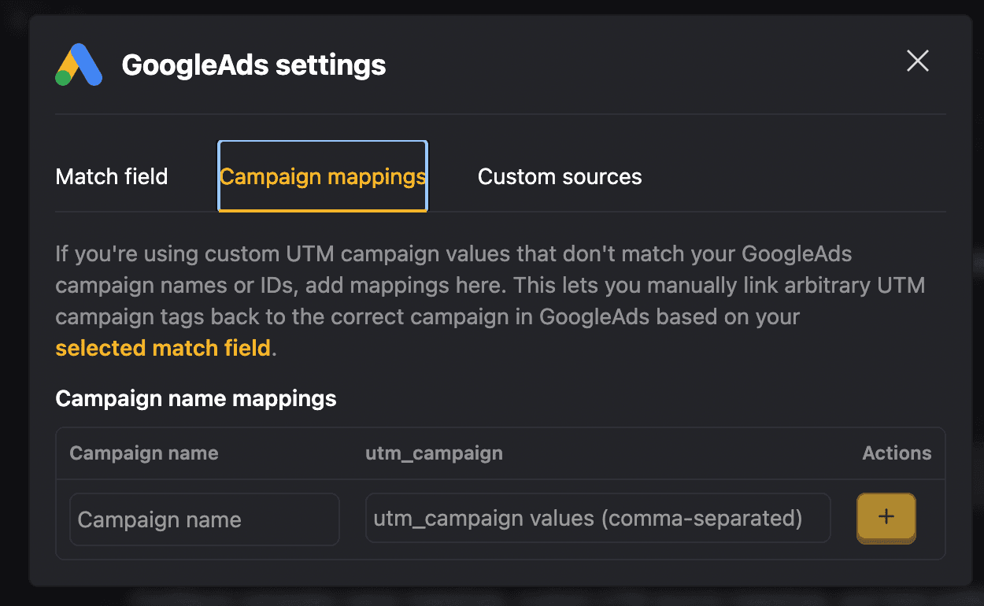
Task: Click the utm_campaign comma-separated placeholder text
Action: pyautogui.click(x=588, y=518)
